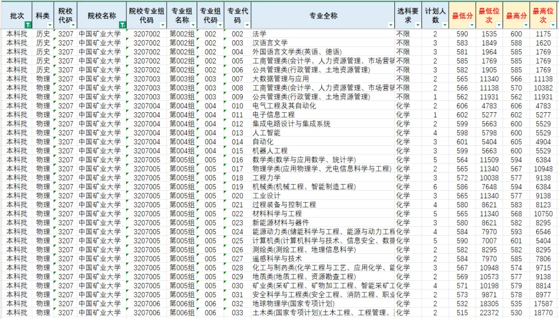Select the 机器人工程 cell
This screenshot has width=559, height=319.
(323, 150)
